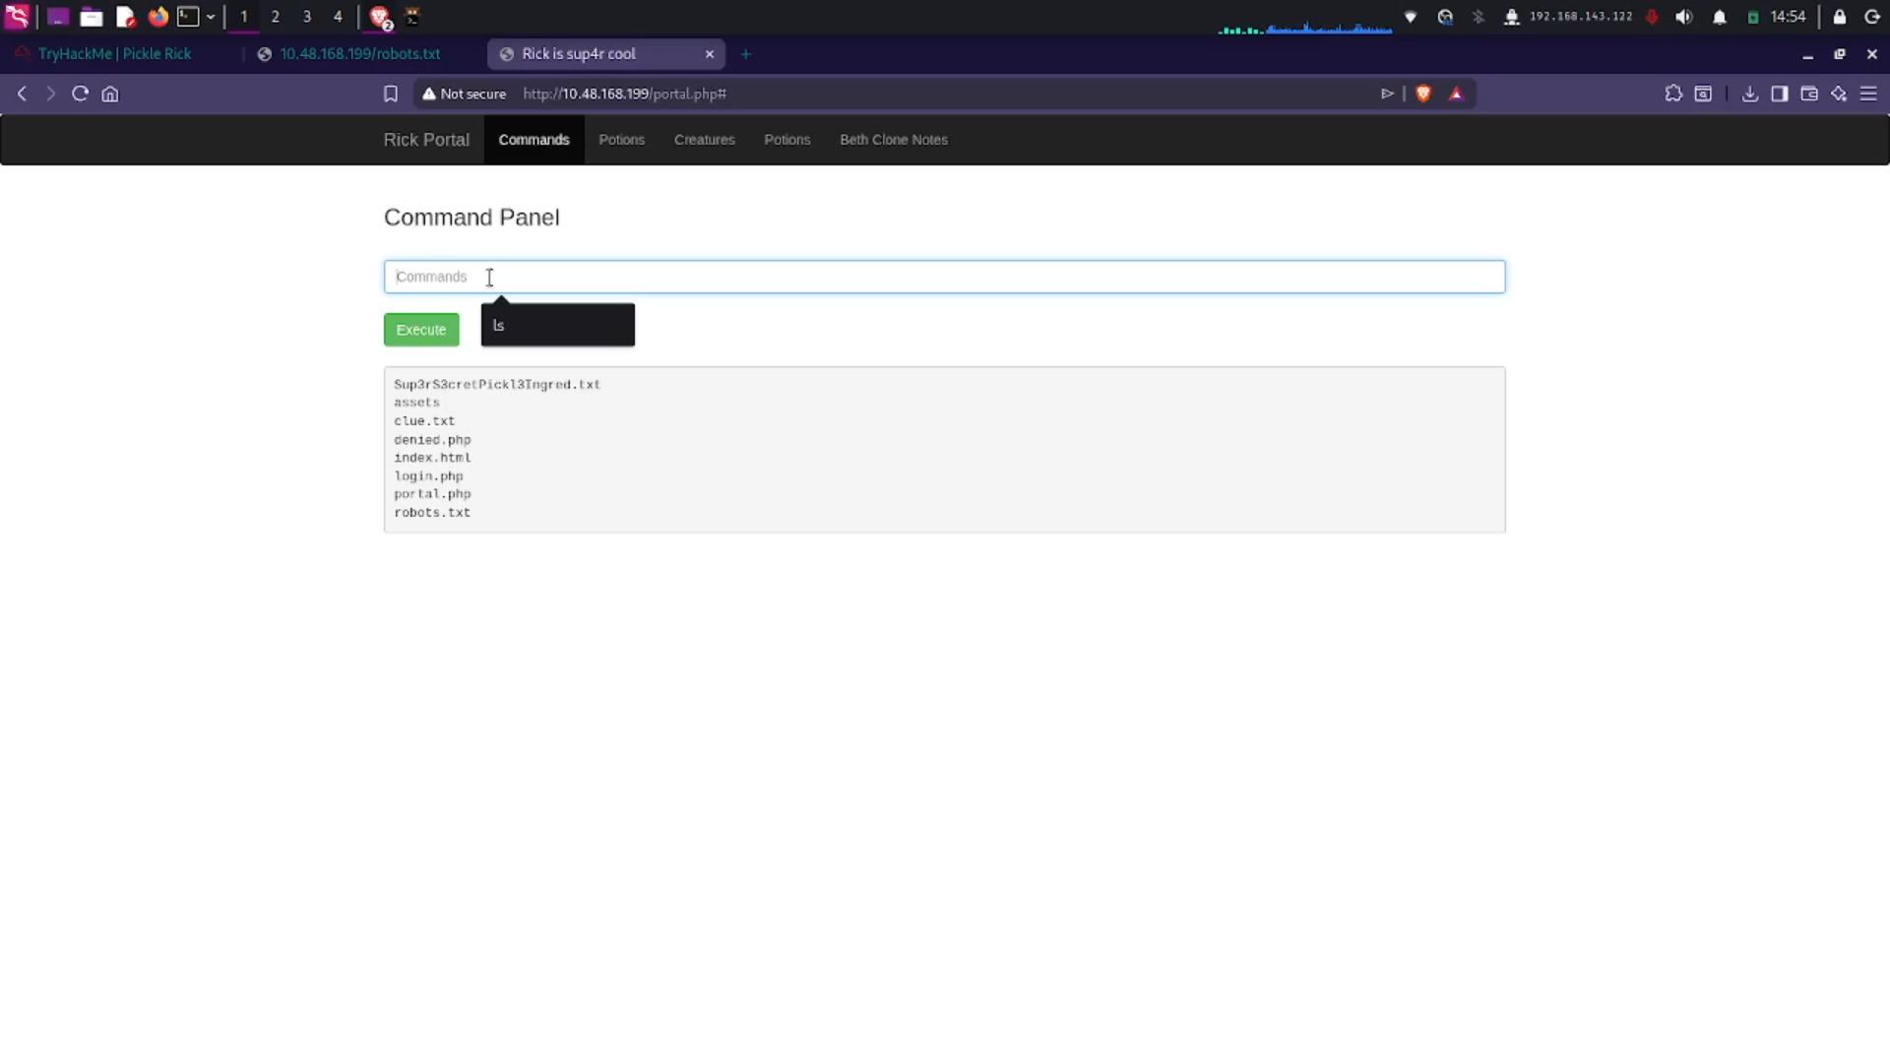Image resolution: width=1890 pixels, height=1063 pixels.
Task: Click the lock screen icon in tray
Action: click(x=1839, y=17)
